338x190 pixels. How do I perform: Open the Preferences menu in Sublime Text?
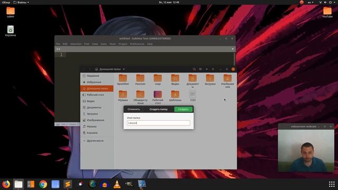point(137,44)
